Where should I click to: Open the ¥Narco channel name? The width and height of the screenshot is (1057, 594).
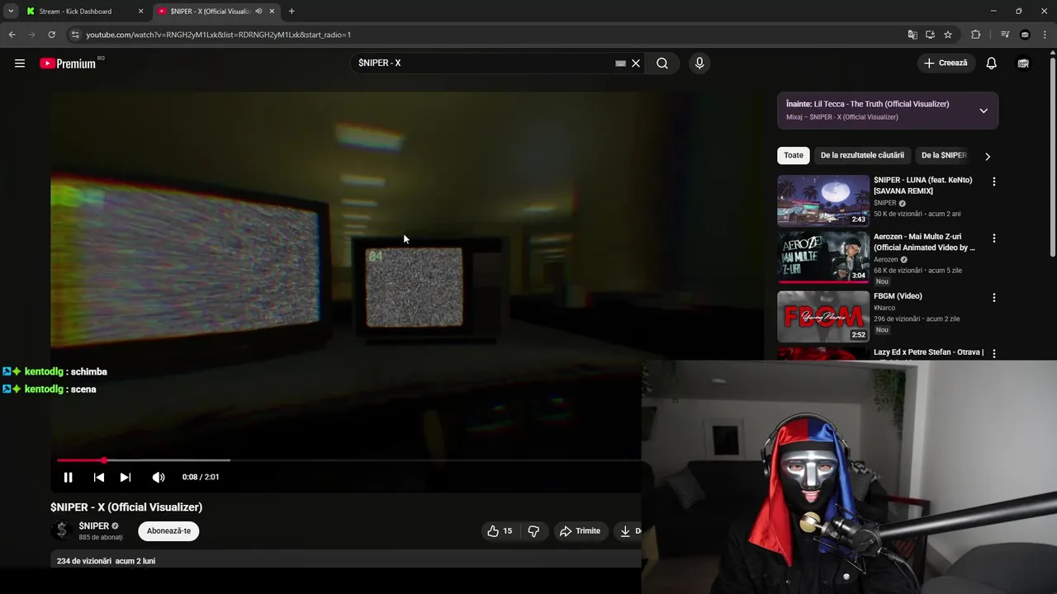[884, 308]
